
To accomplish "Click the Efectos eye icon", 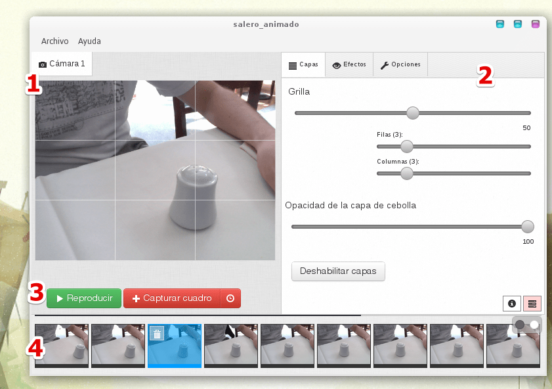I will [x=337, y=66].
